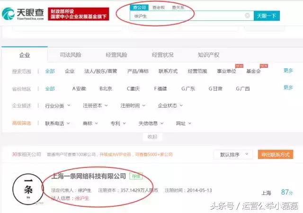
Task: Switch to the 知识产权 tab
Action: pyautogui.click(x=208, y=55)
